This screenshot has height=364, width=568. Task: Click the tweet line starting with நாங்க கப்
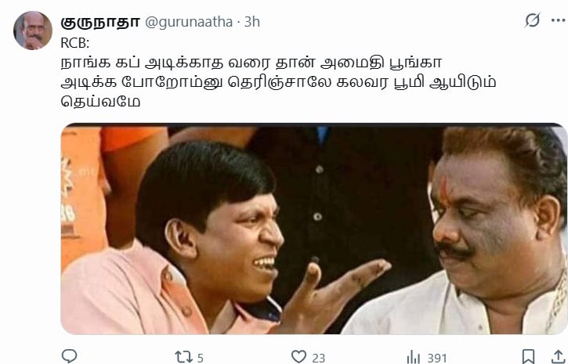pyautogui.click(x=251, y=63)
